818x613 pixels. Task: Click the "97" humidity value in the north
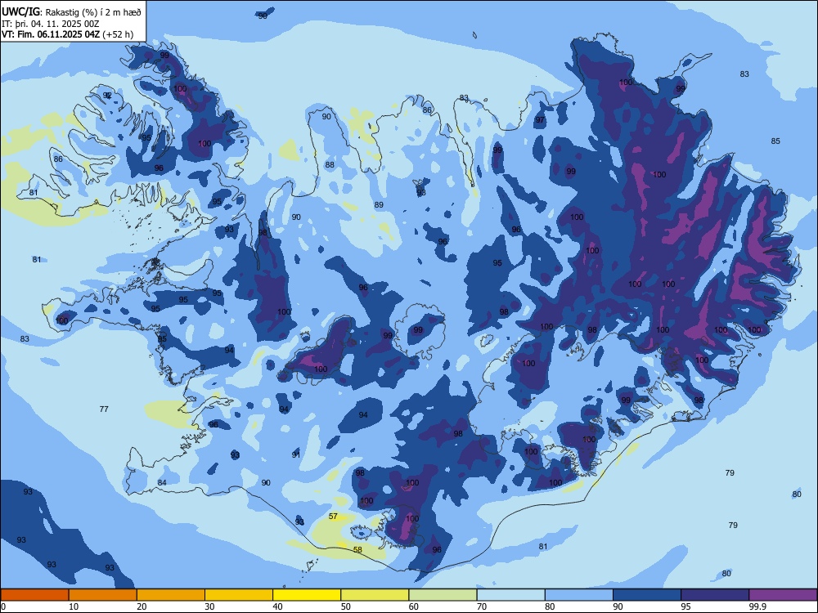coord(539,120)
